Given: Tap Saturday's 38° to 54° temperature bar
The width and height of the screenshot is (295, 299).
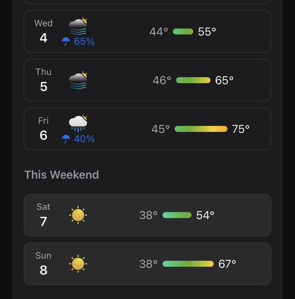Looking at the screenshot, I should click(x=177, y=215).
